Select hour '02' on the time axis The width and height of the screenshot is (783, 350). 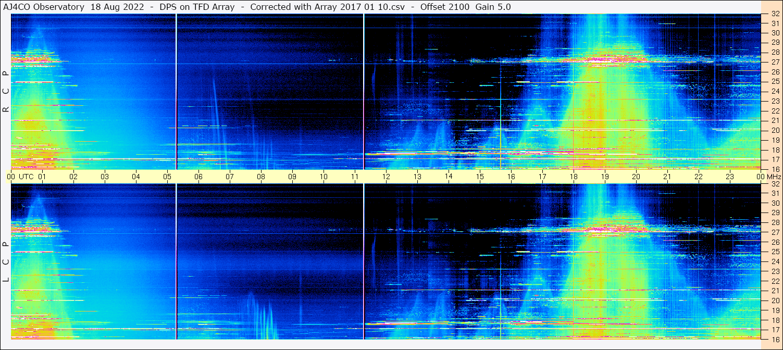pyautogui.click(x=73, y=177)
